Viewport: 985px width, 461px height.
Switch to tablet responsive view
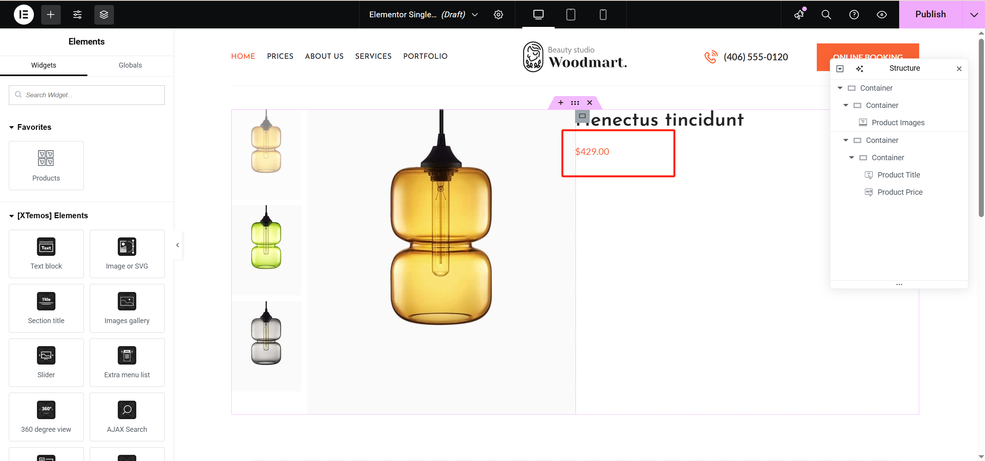571,15
